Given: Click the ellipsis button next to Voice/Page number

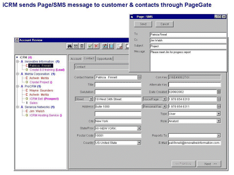Looking at the screenshot, I should (219, 99).
